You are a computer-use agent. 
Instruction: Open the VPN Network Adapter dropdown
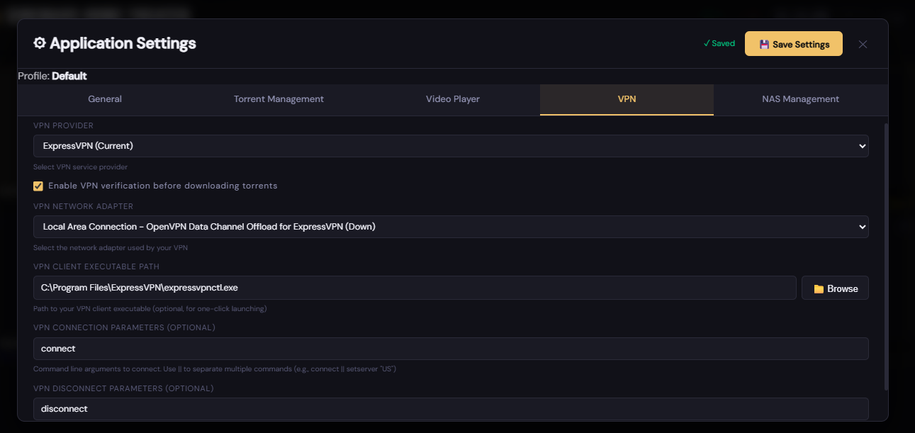[x=451, y=227]
